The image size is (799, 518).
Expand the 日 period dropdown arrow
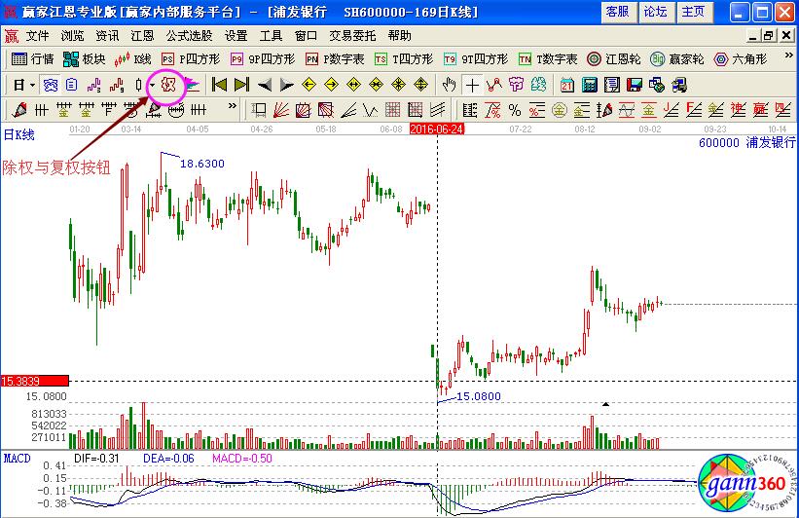[x=31, y=85]
